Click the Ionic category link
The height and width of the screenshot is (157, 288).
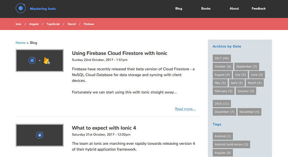(18, 24)
